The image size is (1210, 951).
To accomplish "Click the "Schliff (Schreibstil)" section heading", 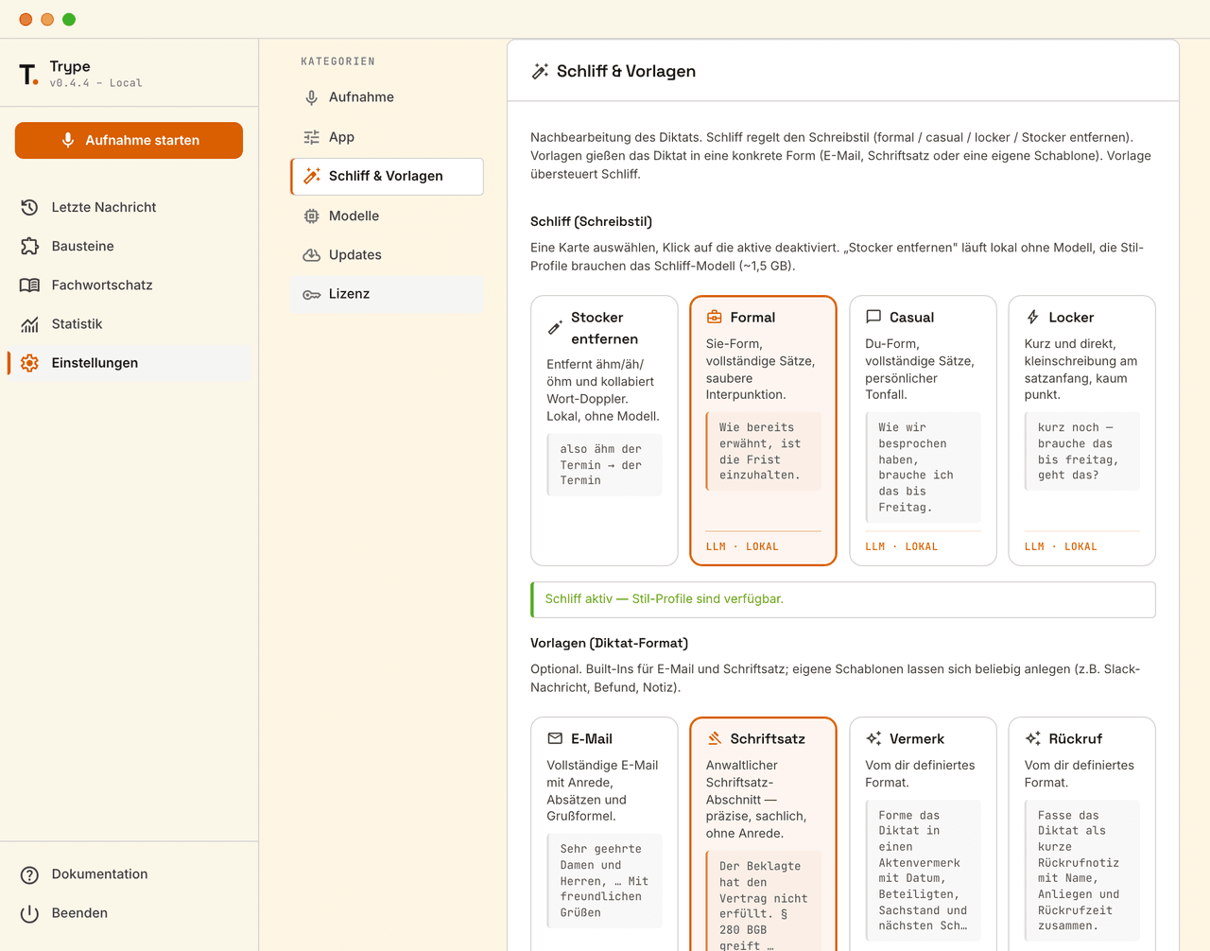I will [x=592, y=221].
